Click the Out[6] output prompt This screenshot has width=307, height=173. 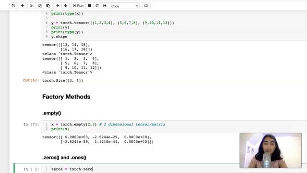(31, 80)
